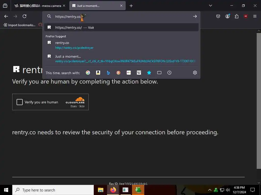Open the notification center icon
This screenshot has width=261, height=195.
253,190
